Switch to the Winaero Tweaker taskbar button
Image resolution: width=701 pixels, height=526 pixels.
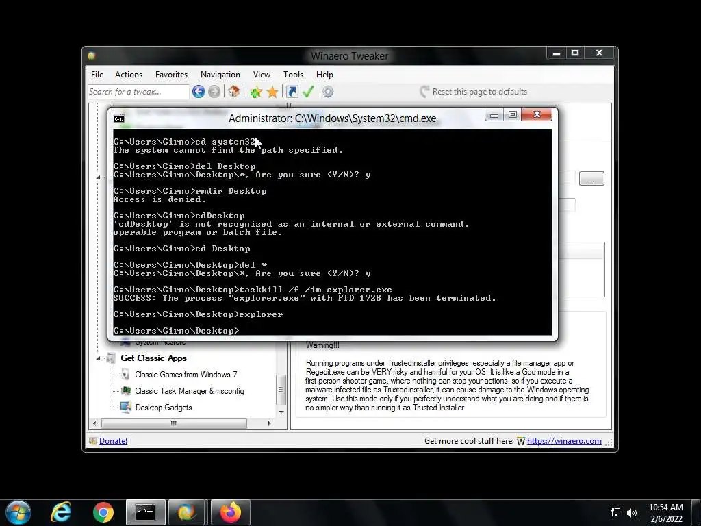click(x=186, y=512)
